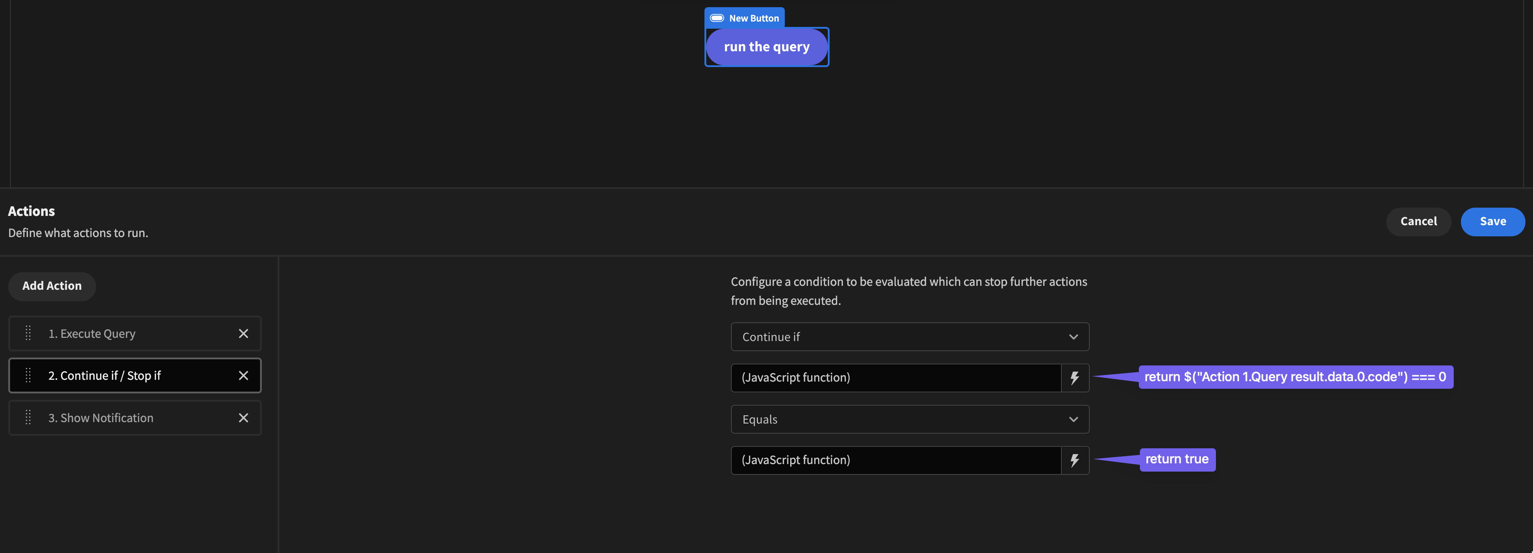The width and height of the screenshot is (1533, 553).
Task: Click the drag handle icon on Show Notification
Action: pyautogui.click(x=28, y=417)
